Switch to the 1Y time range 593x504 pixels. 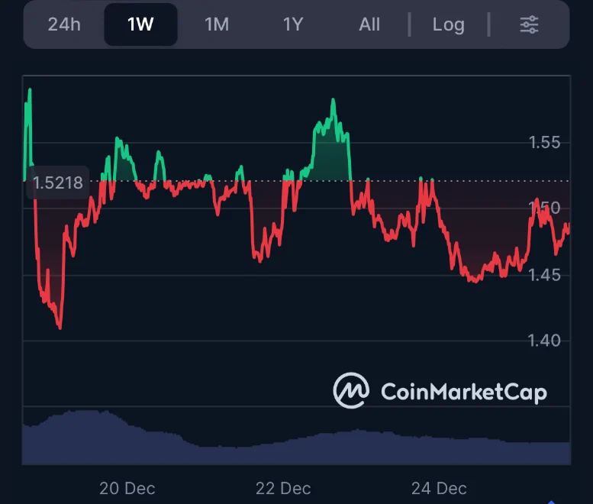293,24
